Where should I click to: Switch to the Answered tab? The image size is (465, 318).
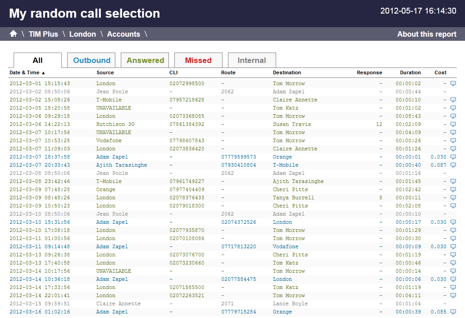tap(145, 60)
